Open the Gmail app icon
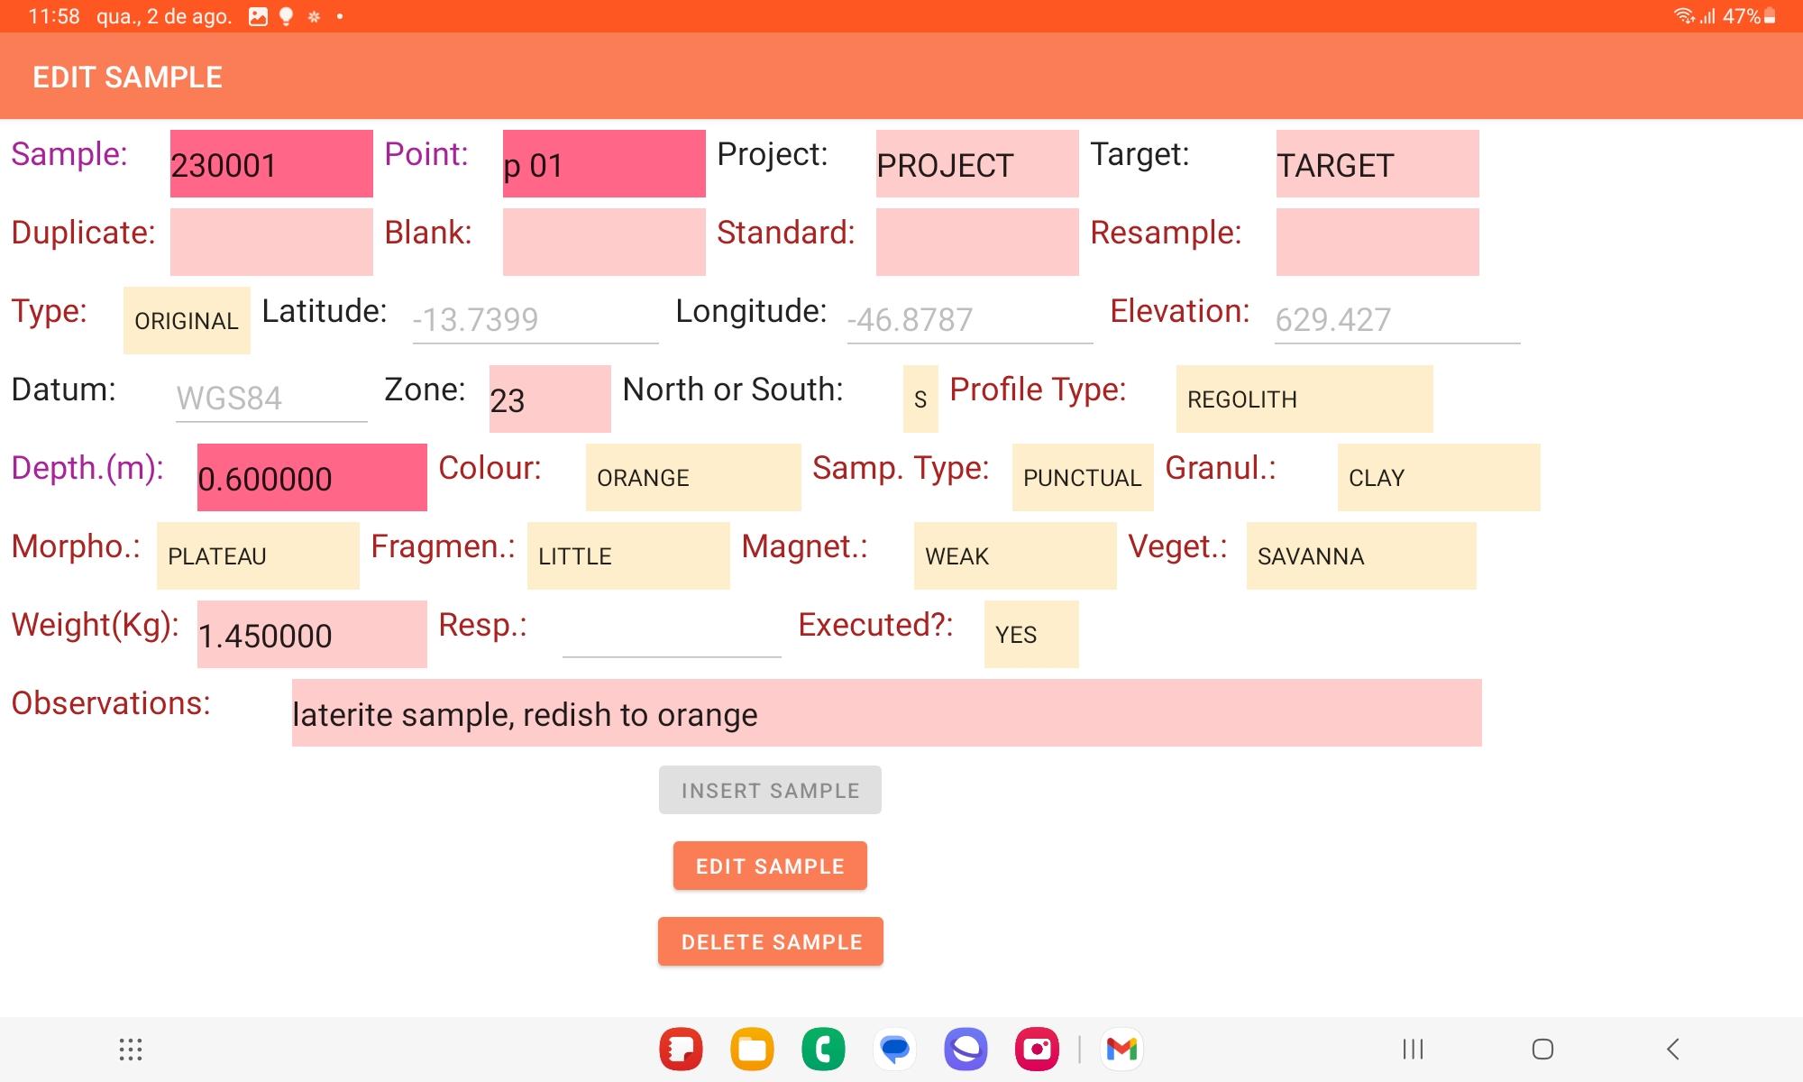 point(1121,1050)
